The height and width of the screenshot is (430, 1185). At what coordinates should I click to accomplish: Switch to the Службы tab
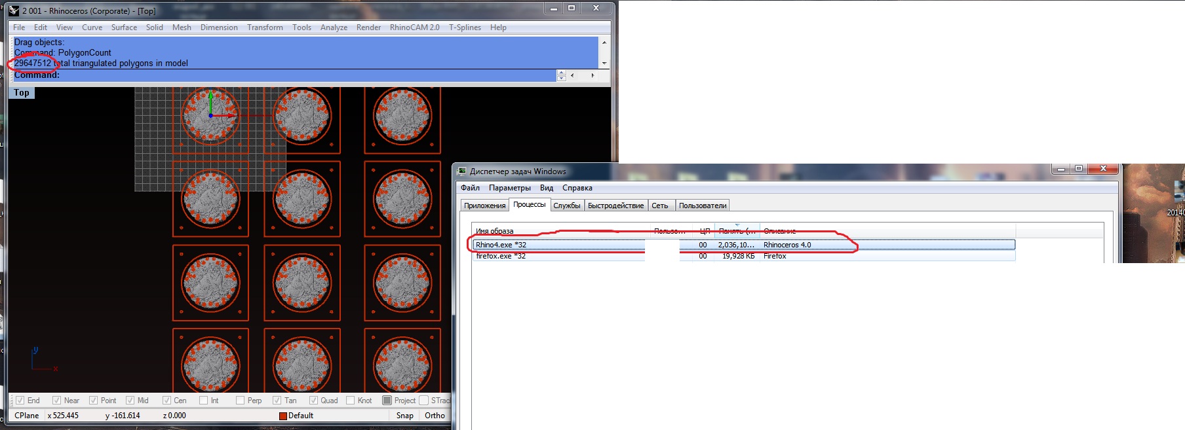coord(566,206)
